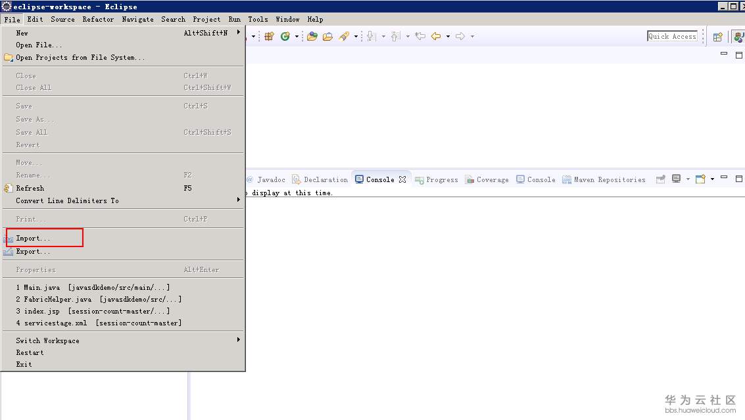Click the Eclipse logo in the title bar

tap(6, 6)
